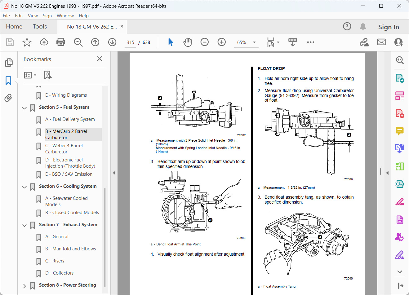Open notifications bell icon

pyautogui.click(x=363, y=27)
